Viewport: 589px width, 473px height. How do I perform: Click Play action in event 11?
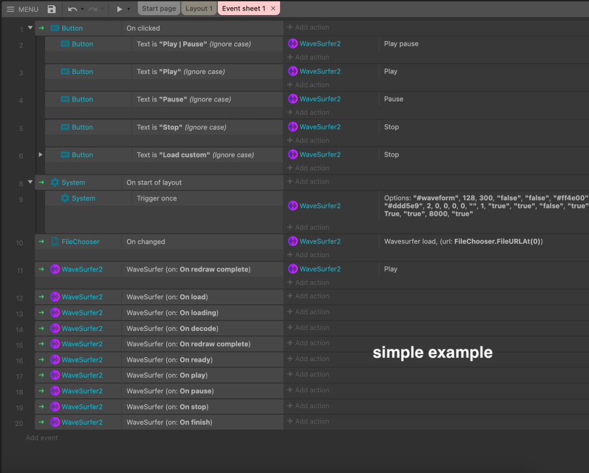tap(391, 269)
